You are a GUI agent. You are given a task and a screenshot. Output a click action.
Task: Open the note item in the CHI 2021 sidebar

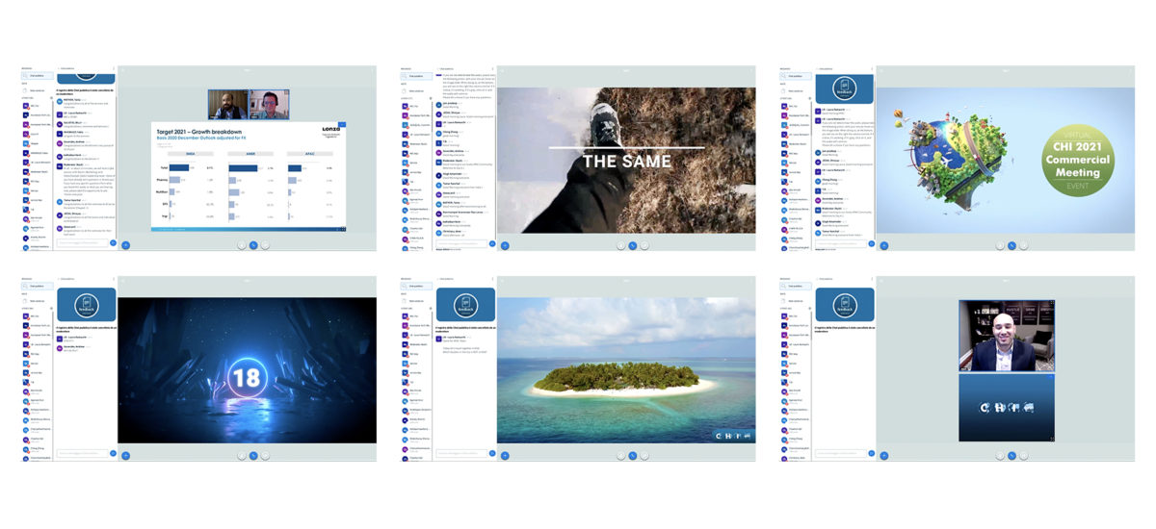click(796, 90)
